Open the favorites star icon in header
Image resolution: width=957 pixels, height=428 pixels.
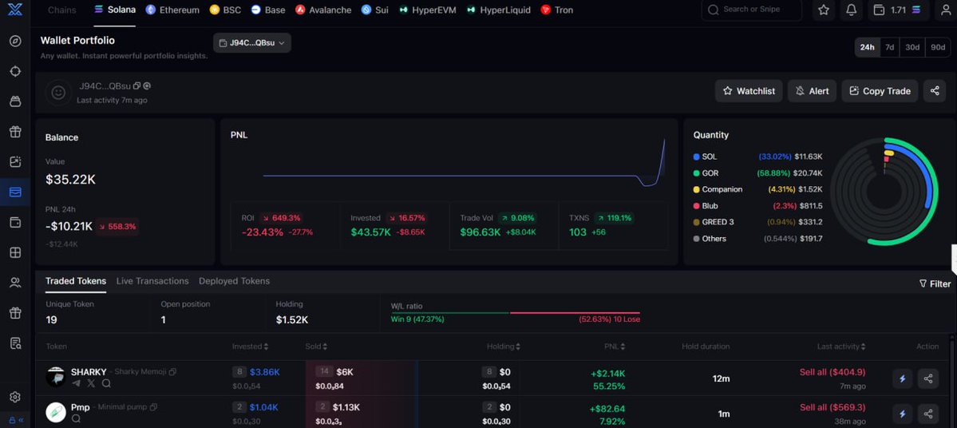point(824,10)
